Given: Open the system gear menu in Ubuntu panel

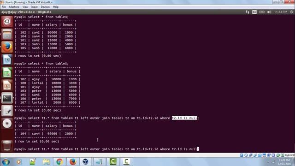Looking at the screenshot, I should click(292, 12).
